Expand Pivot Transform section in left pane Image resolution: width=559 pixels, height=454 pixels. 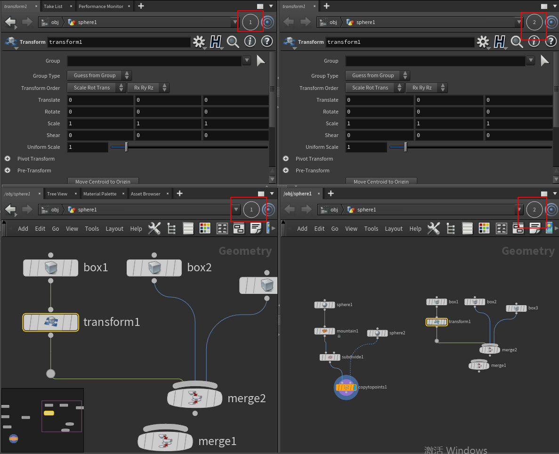[x=8, y=159]
